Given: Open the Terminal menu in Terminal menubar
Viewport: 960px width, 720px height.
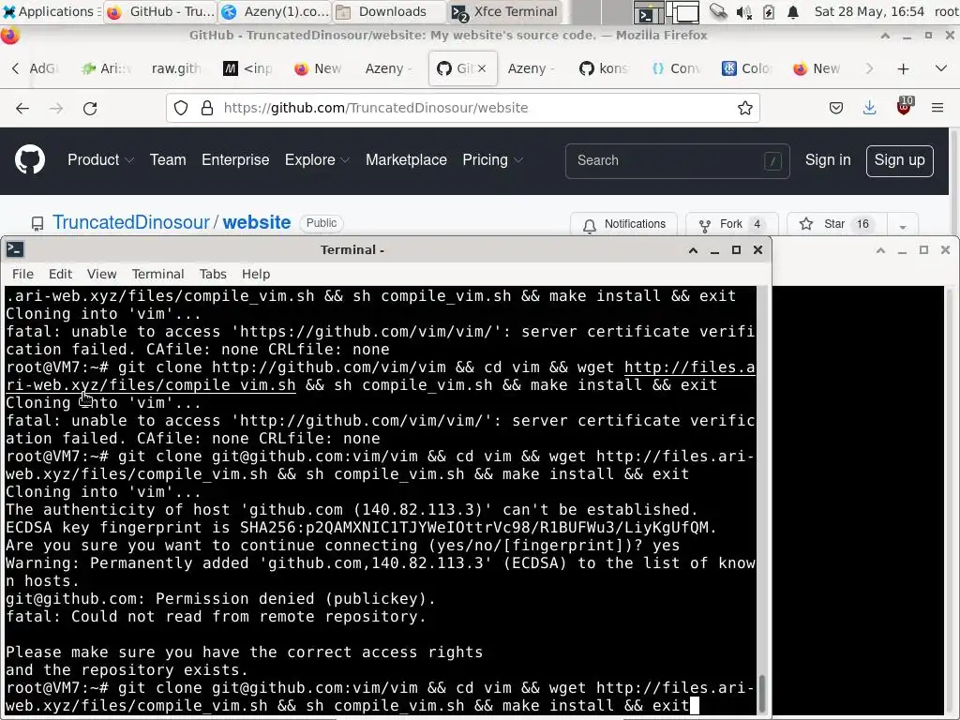Looking at the screenshot, I should tap(157, 274).
